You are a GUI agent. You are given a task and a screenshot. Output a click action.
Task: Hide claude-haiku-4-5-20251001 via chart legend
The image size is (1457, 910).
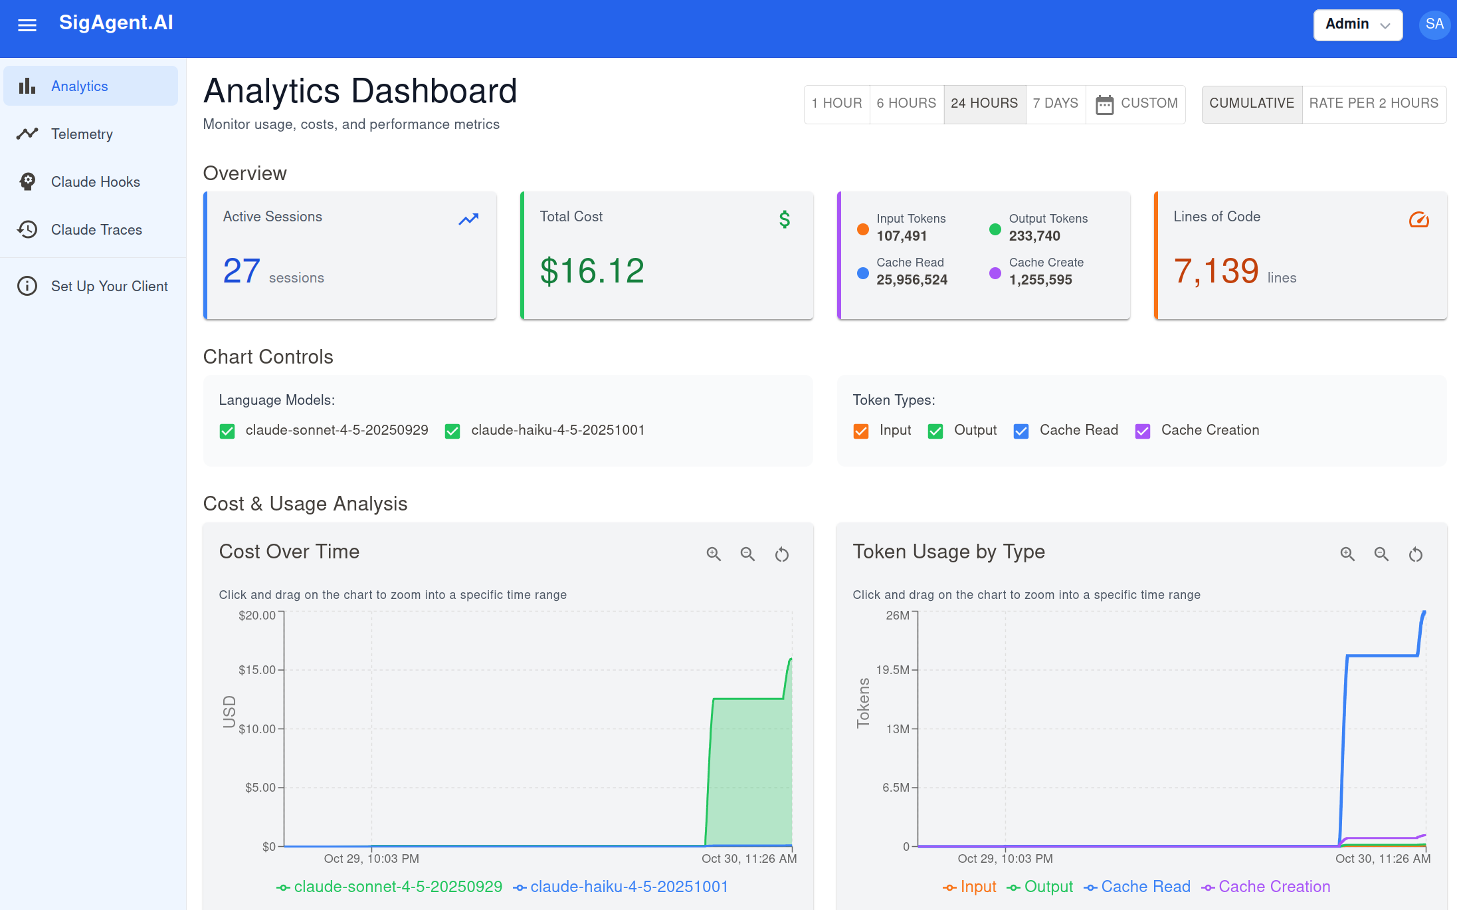[x=629, y=887]
